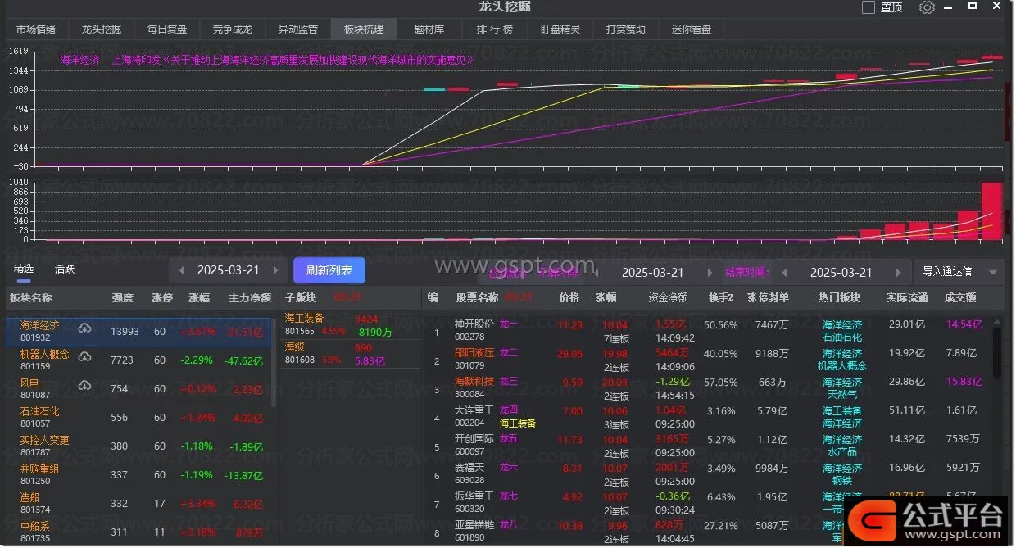
Task: Select the 并购重组 sector row
Action: click(138, 475)
